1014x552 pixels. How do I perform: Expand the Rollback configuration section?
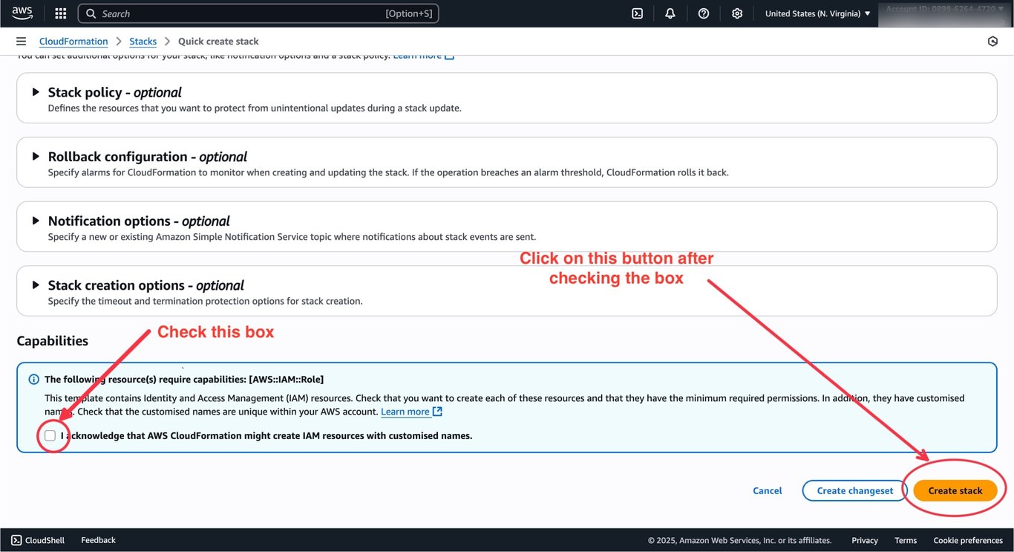tap(36, 157)
